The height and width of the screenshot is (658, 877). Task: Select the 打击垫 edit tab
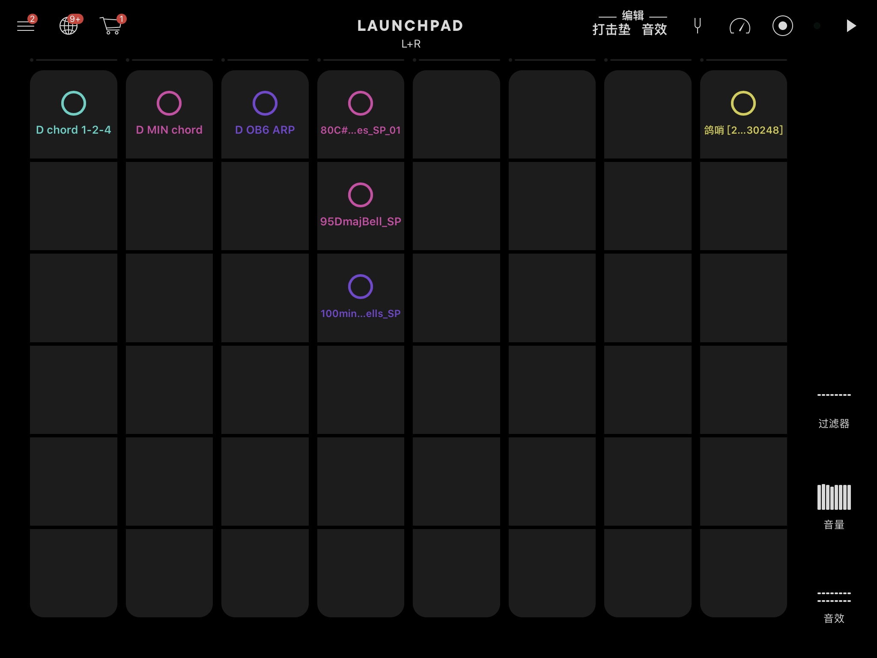coord(611,30)
